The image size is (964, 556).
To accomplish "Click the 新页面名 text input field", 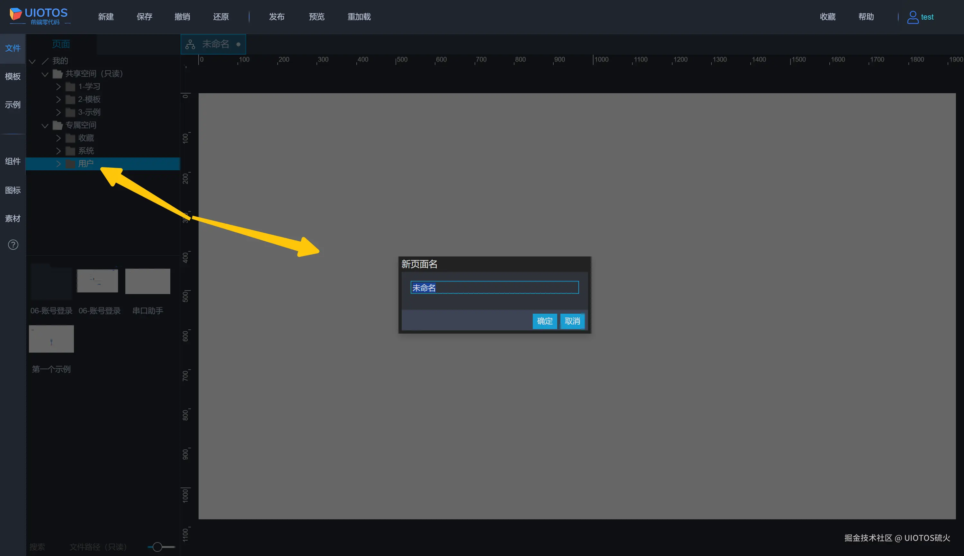I will click(495, 288).
